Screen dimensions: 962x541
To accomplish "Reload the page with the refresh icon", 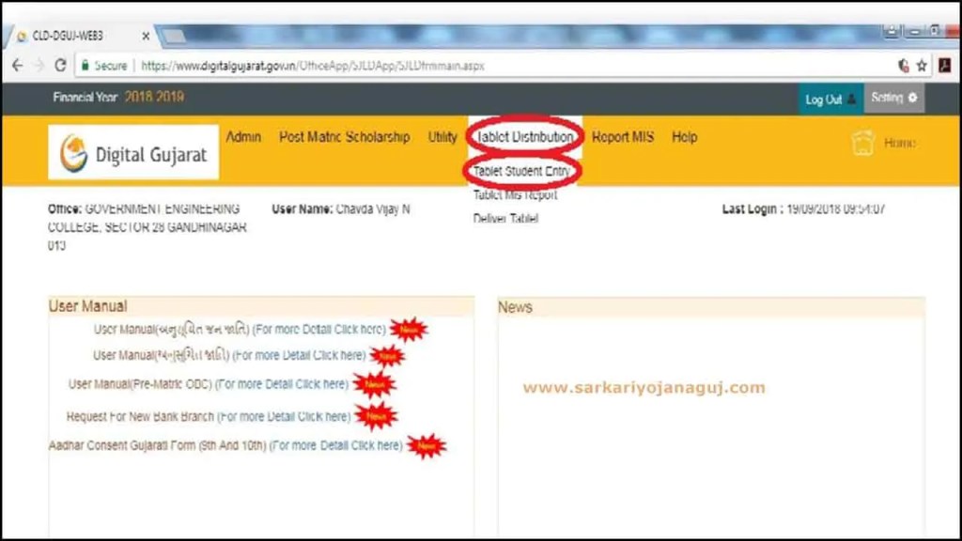I will pyautogui.click(x=60, y=65).
